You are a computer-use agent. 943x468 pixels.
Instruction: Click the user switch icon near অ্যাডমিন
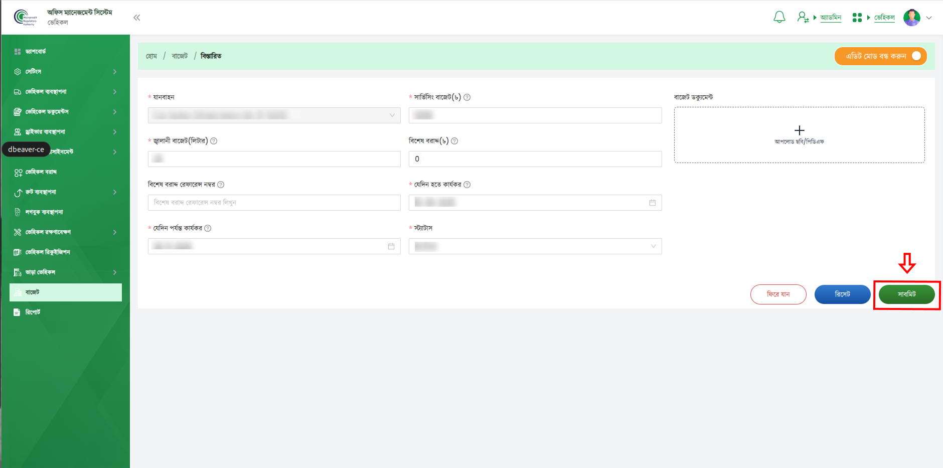point(803,18)
